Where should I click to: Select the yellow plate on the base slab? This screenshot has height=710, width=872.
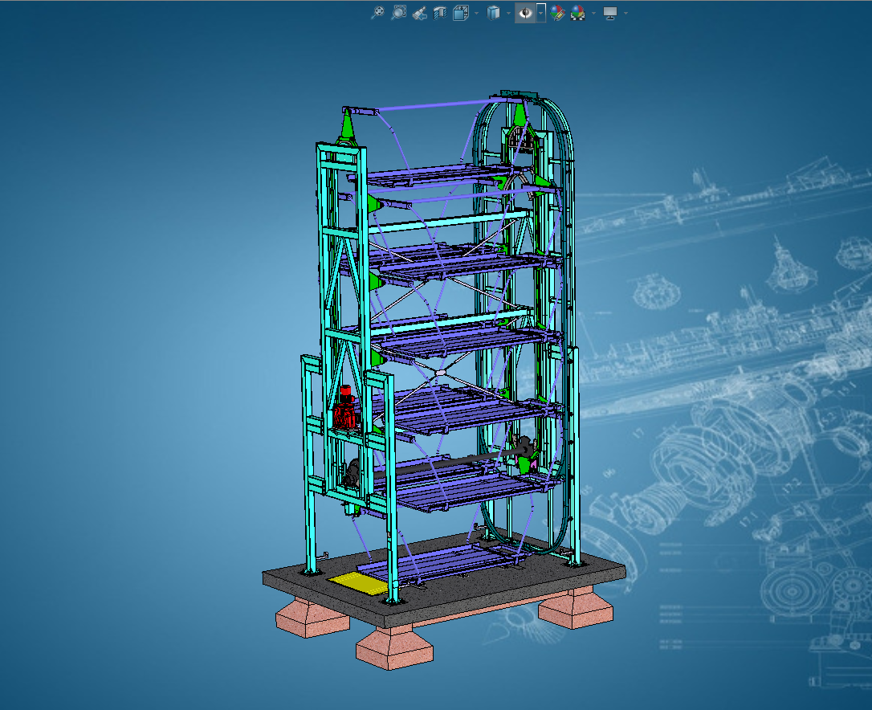pyautogui.click(x=358, y=583)
